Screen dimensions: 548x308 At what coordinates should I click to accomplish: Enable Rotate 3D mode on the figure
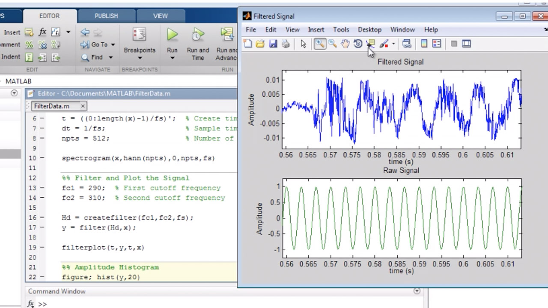358,43
